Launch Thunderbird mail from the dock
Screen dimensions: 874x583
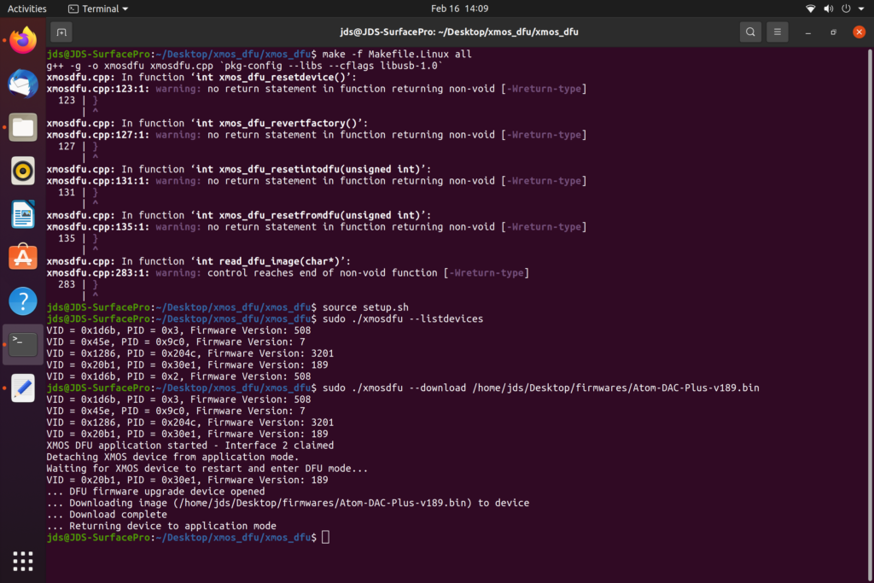22,83
